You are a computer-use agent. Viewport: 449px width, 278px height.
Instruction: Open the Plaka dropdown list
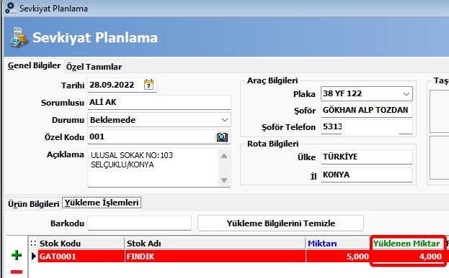(x=406, y=93)
